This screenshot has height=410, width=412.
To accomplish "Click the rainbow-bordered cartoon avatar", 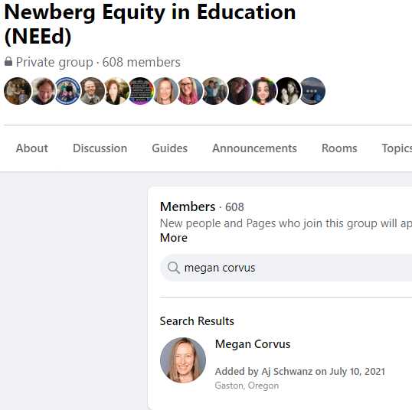I will point(263,91).
